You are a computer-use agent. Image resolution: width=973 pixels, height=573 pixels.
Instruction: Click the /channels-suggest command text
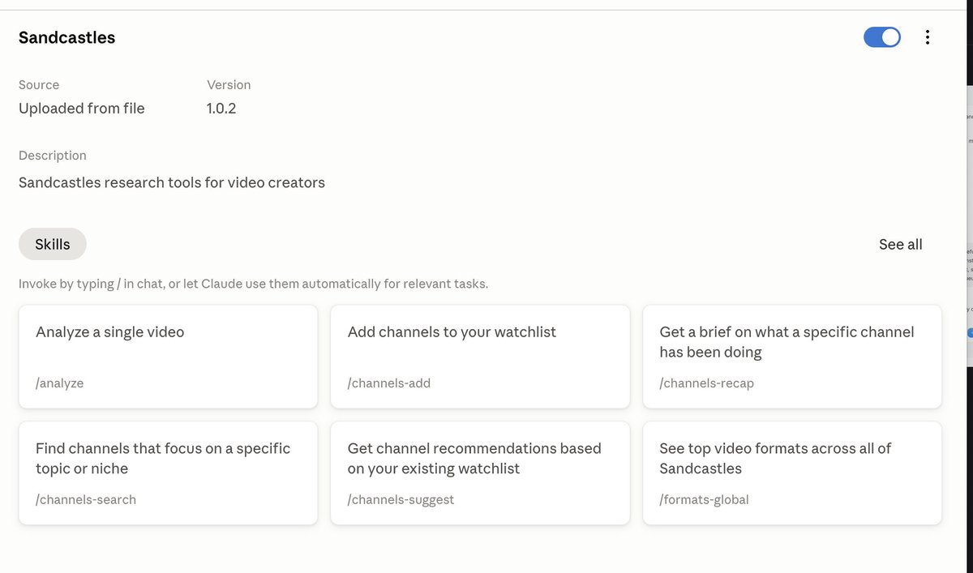pyautogui.click(x=401, y=500)
